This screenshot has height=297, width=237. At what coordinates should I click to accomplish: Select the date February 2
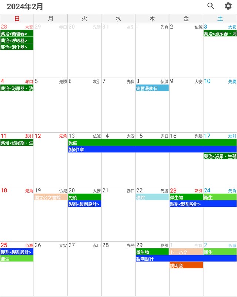point(186,50)
